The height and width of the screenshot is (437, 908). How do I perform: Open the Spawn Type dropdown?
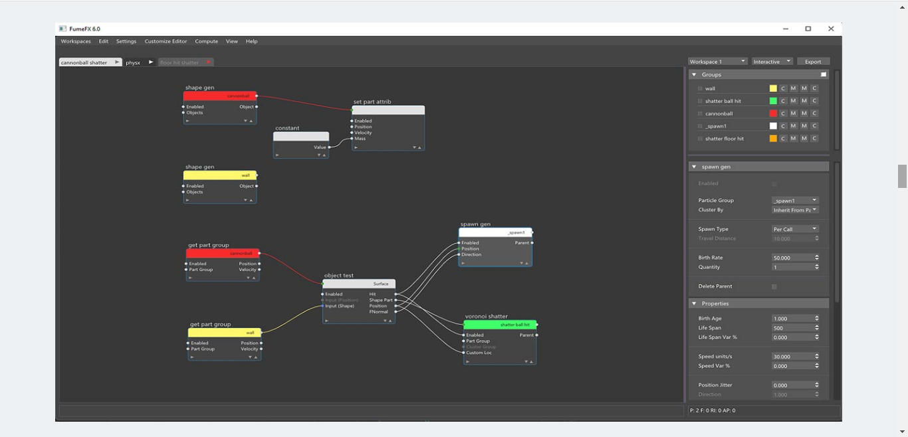794,229
